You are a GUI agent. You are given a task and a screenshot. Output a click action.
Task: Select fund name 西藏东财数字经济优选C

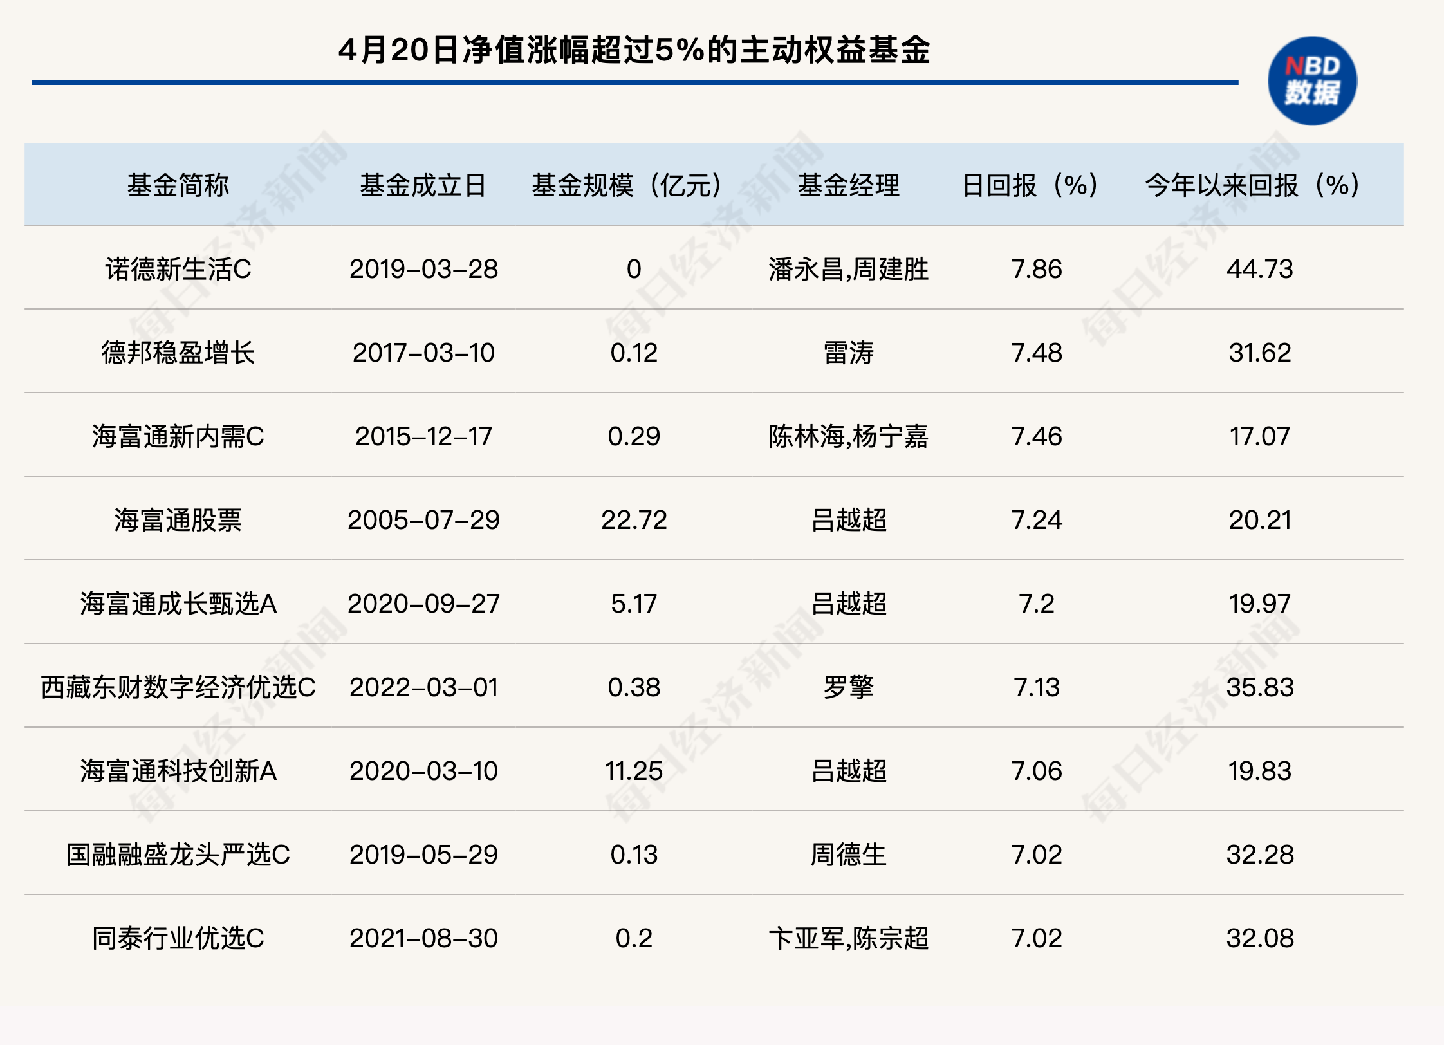178,687
